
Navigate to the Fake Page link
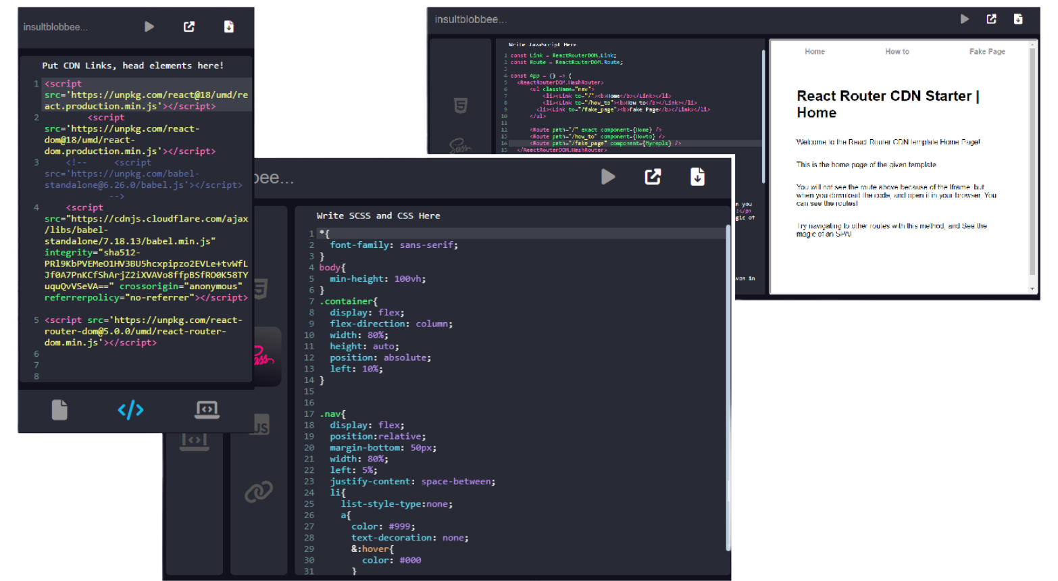[986, 51]
